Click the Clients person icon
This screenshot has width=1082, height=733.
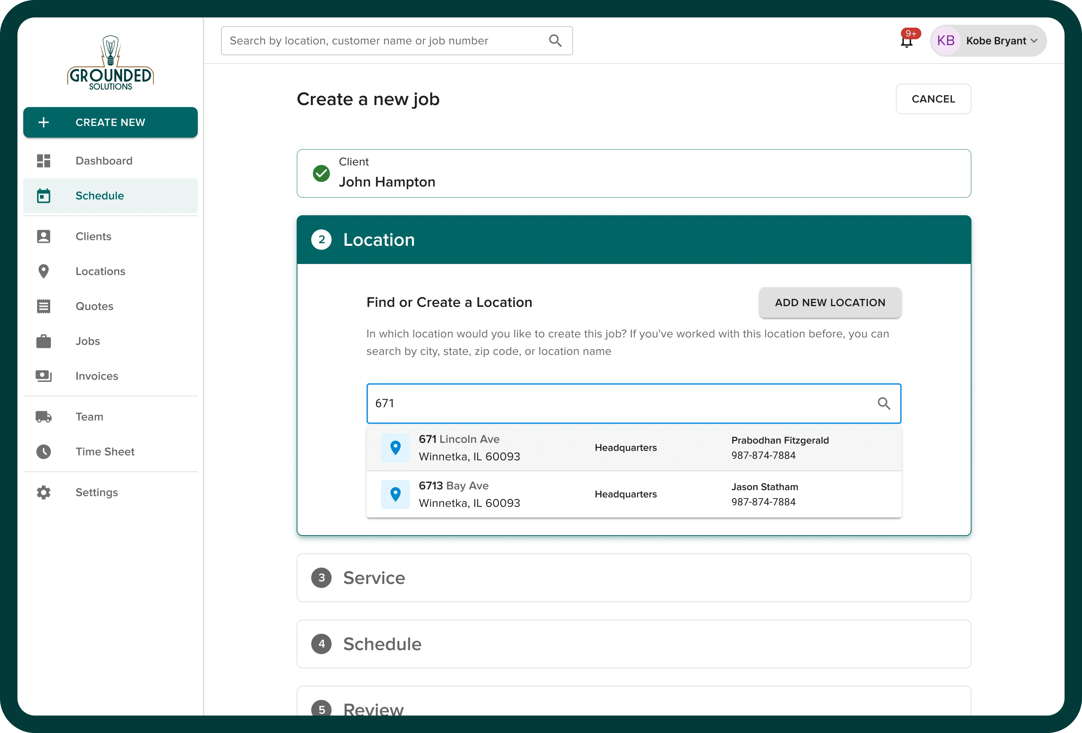coord(44,237)
